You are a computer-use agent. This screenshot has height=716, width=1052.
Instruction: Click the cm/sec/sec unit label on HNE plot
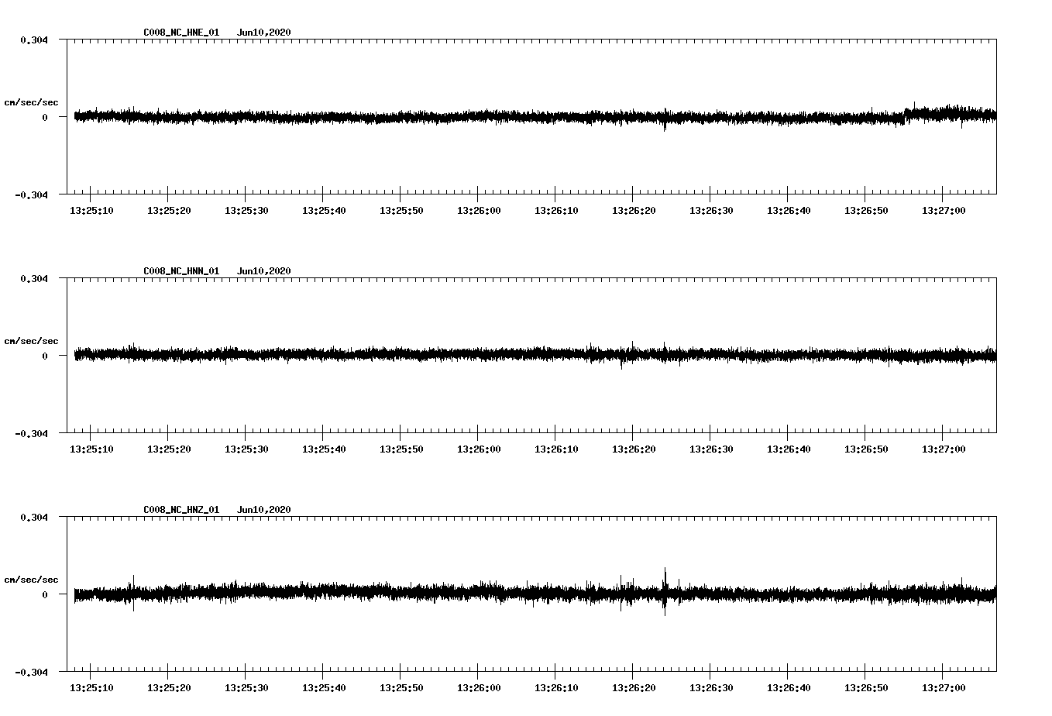[32, 102]
